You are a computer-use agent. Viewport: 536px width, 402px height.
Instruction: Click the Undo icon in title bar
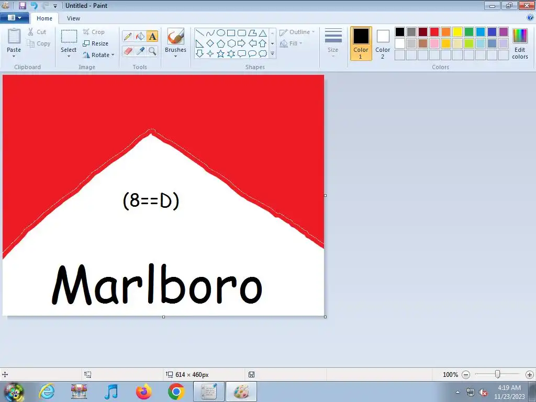[x=34, y=5]
